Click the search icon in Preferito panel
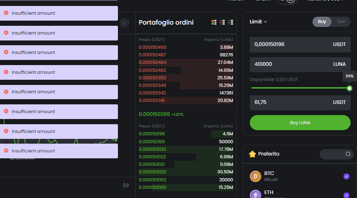This screenshot has height=198, width=357. click(x=348, y=154)
